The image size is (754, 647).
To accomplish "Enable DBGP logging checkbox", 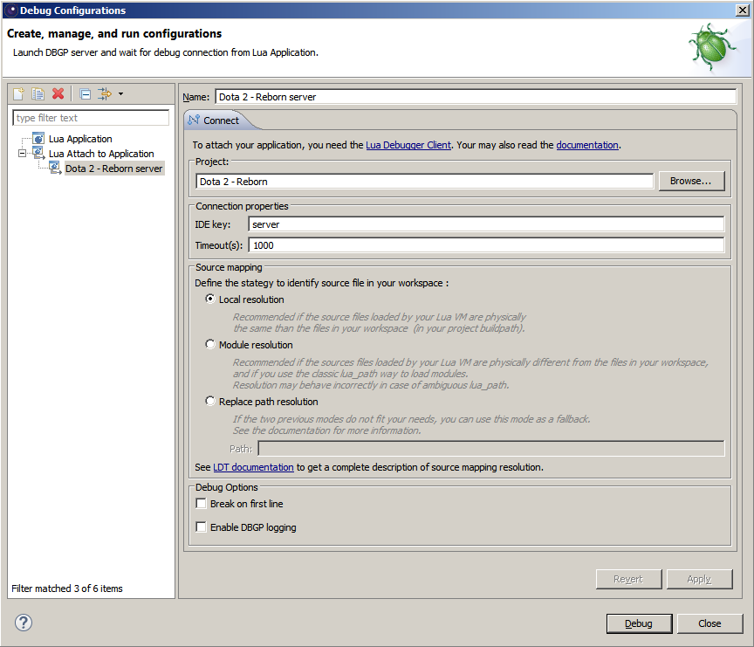I will pos(201,527).
